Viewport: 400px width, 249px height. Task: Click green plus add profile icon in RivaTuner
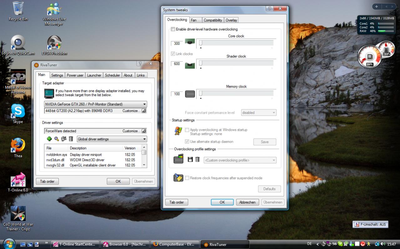[49, 139]
